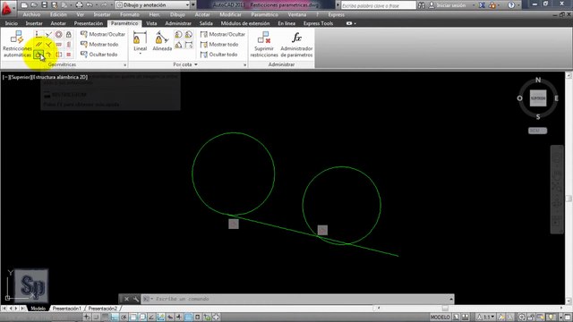Toggle Polar tracking in status bar
Image resolution: width=573 pixels, height=322 pixels.
[x=124, y=317]
